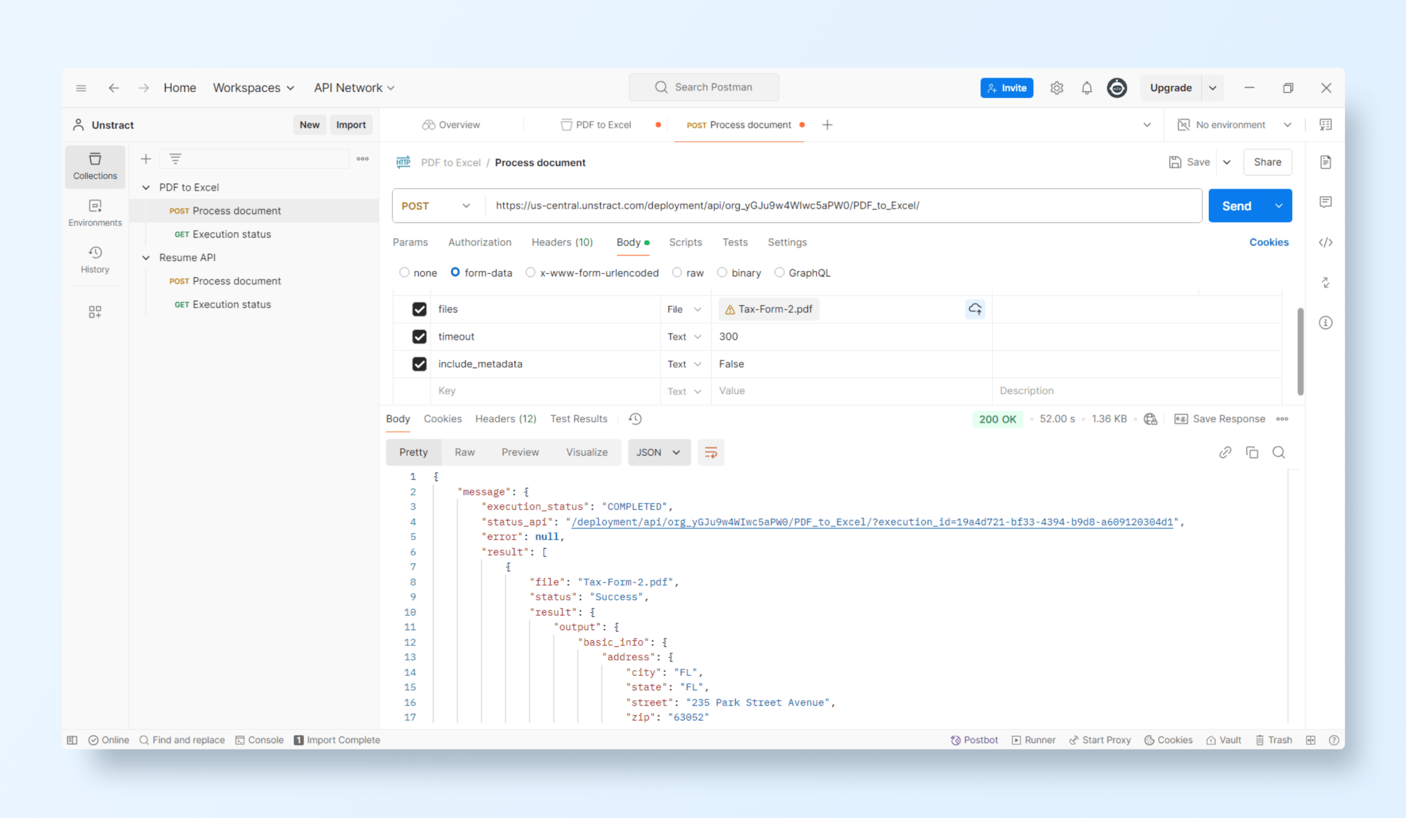Collapse the Resume API collection
1406x818 pixels.
coord(146,257)
